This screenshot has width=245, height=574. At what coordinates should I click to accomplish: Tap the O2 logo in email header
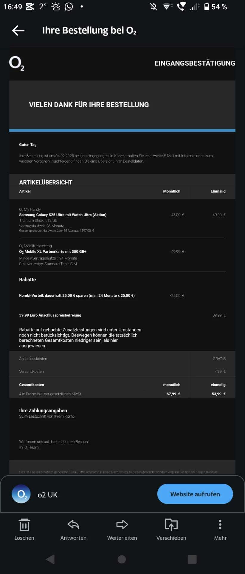tap(17, 63)
